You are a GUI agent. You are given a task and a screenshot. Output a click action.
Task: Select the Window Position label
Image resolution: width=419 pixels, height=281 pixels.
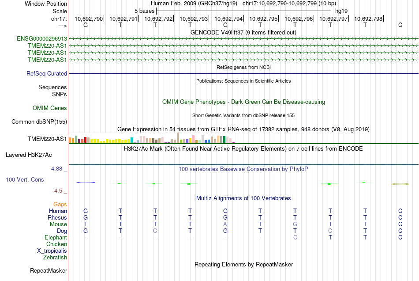tap(46, 4)
